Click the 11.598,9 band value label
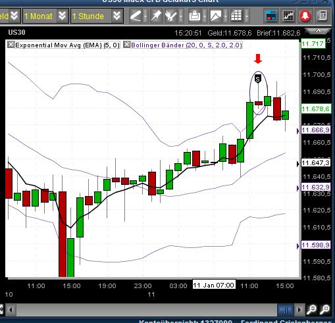This screenshot has height=323, width=335. pyautogui.click(x=315, y=245)
